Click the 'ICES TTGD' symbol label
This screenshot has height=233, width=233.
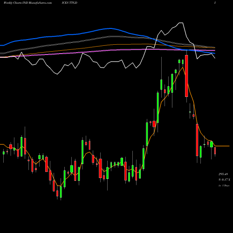(x=69, y=3)
